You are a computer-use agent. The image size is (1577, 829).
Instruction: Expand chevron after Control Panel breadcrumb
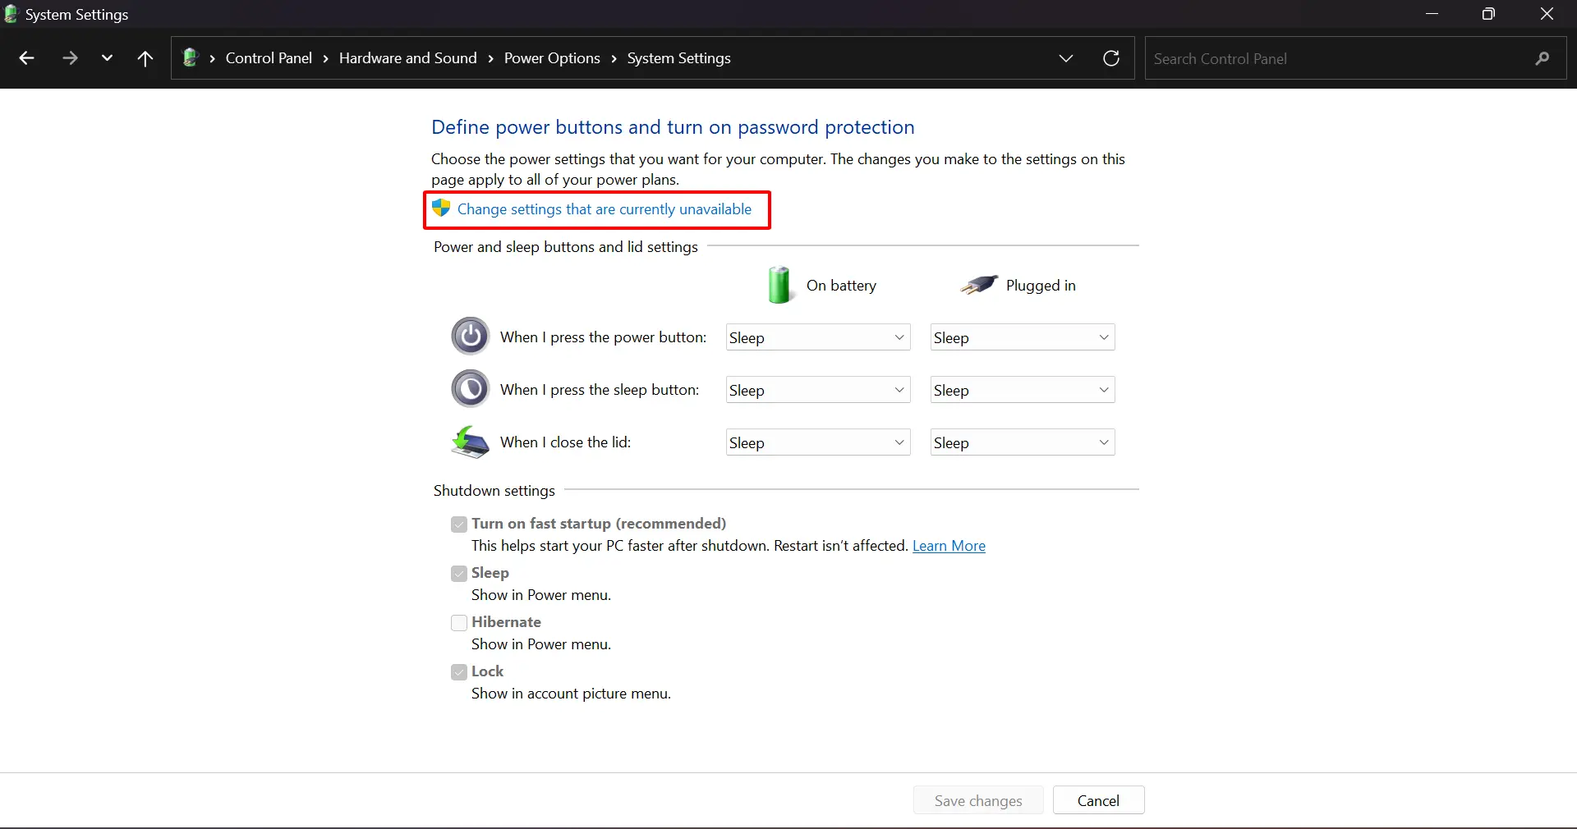326,58
